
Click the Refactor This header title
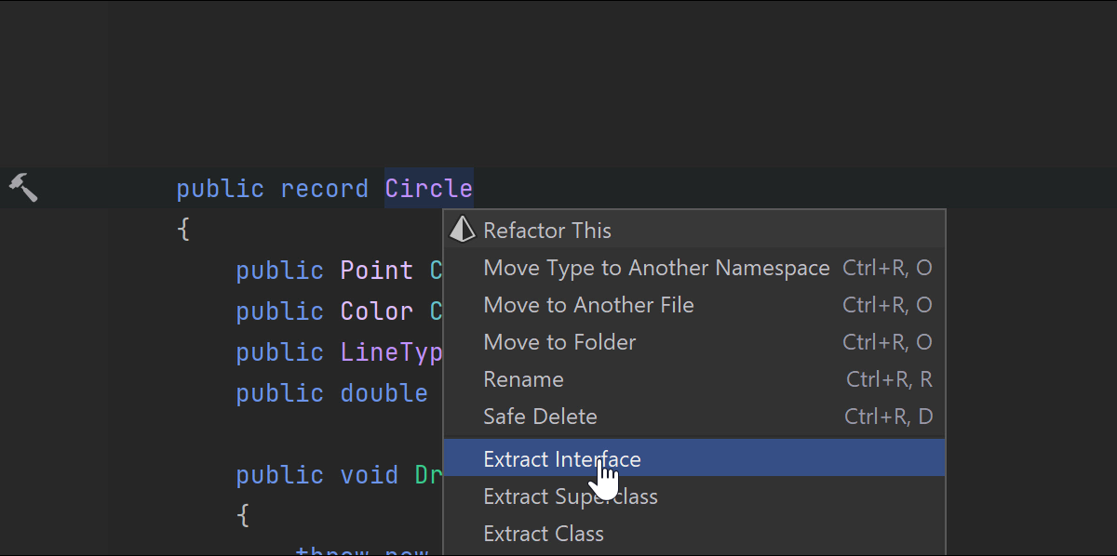(x=547, y=230)
